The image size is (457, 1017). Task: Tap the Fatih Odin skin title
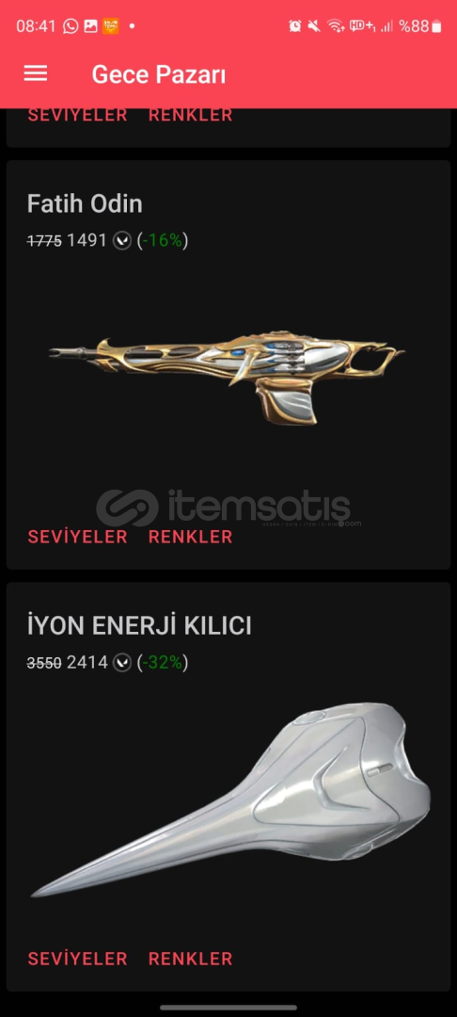coord(85,204)
